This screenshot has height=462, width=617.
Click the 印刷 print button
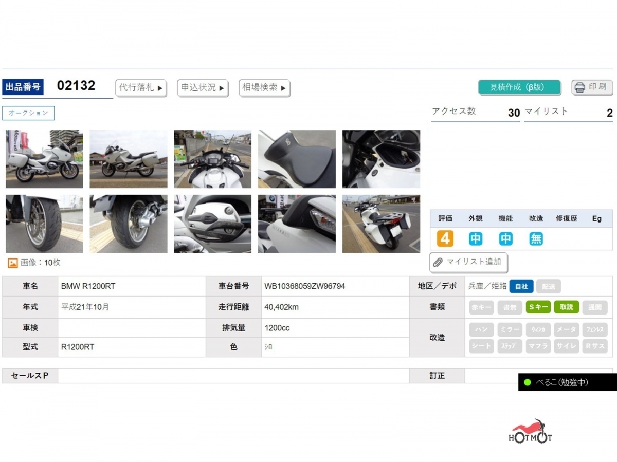click(592, 87)
